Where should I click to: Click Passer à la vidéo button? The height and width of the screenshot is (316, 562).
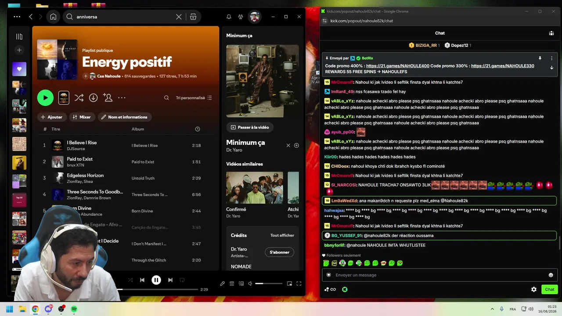(x=250, y=127)
